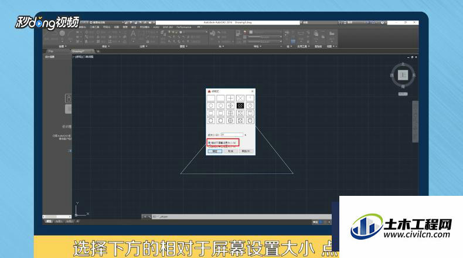Expand the 注释 panel dropdown

point(144,46)
